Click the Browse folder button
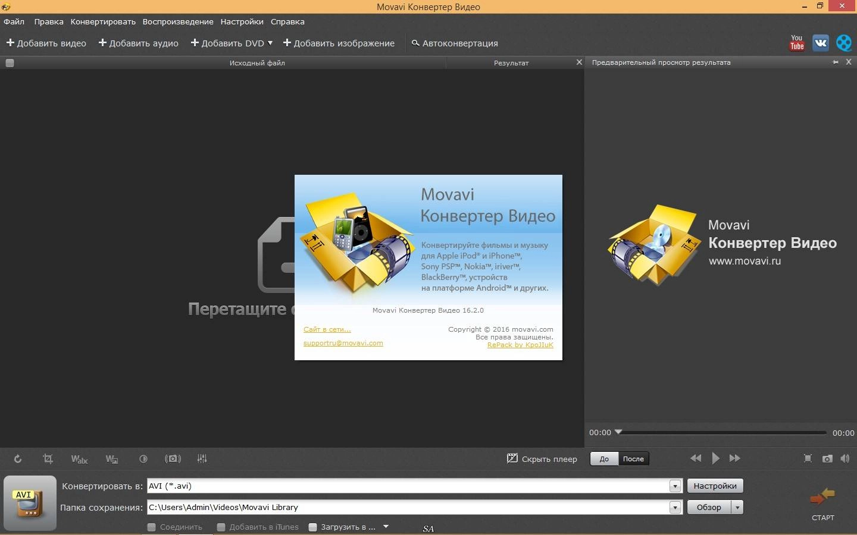Viewport: 857px width, 535px height. (709, 508)
